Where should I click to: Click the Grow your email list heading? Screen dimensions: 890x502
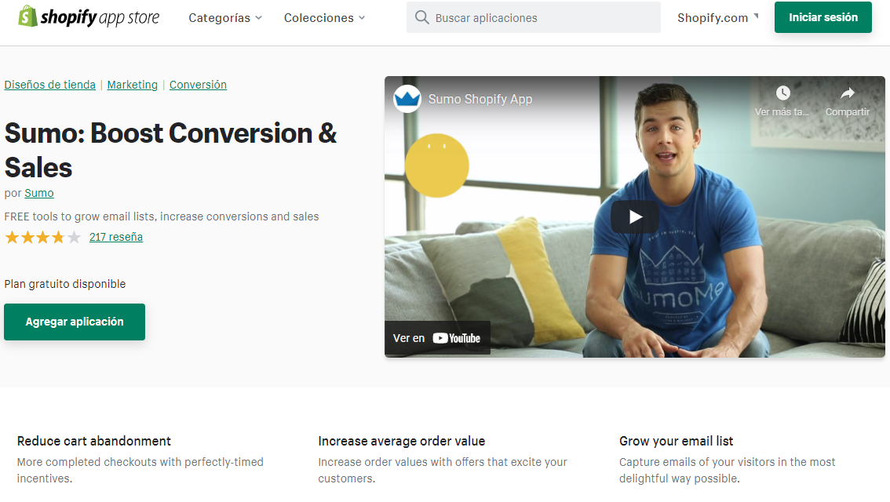[x=676, y=442]
